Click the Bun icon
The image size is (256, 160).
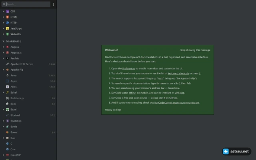pyautogui.click(x=7, y=138)
